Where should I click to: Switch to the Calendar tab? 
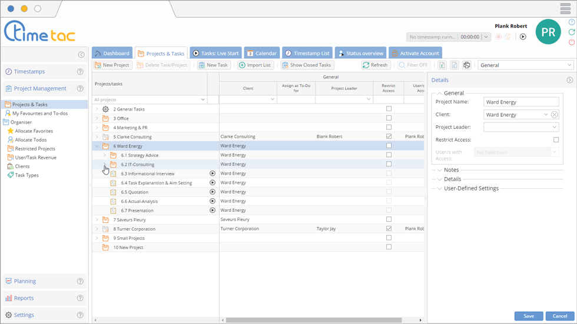[261, 54]
